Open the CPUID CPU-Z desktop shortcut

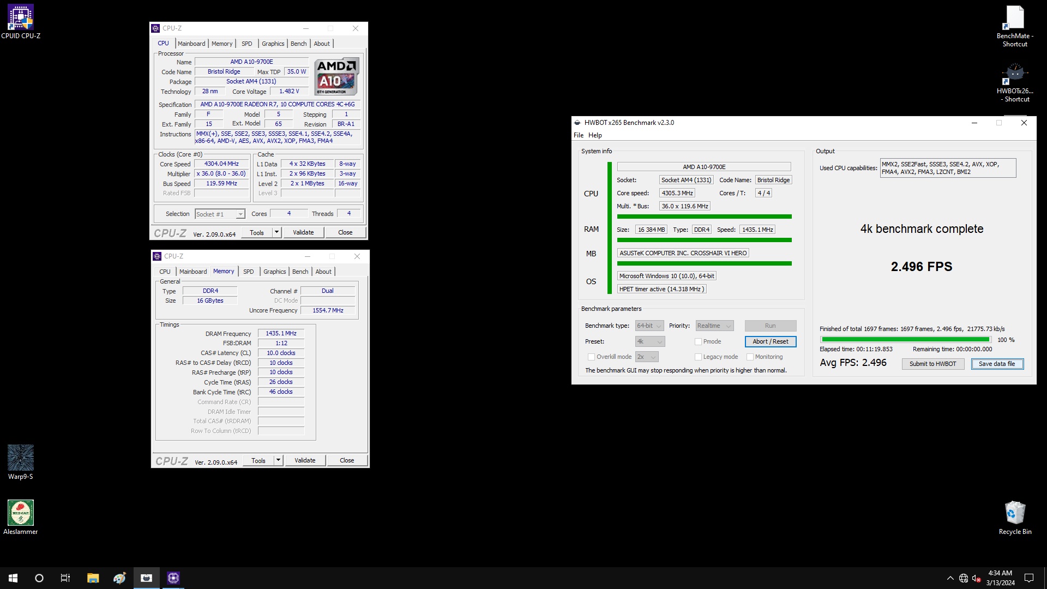(21, 22)
